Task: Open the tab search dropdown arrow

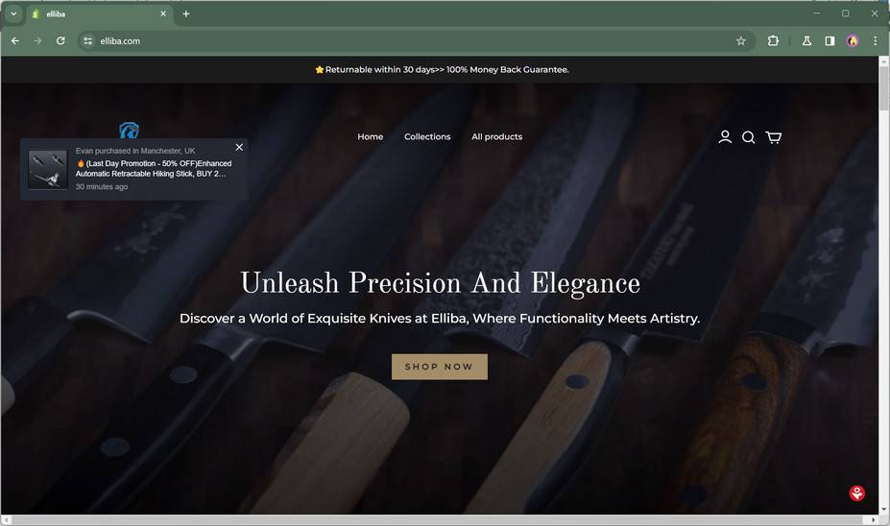Action: [x=13, y=13]
